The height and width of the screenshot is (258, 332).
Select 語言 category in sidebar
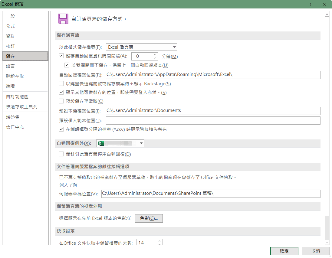[25, 66]
